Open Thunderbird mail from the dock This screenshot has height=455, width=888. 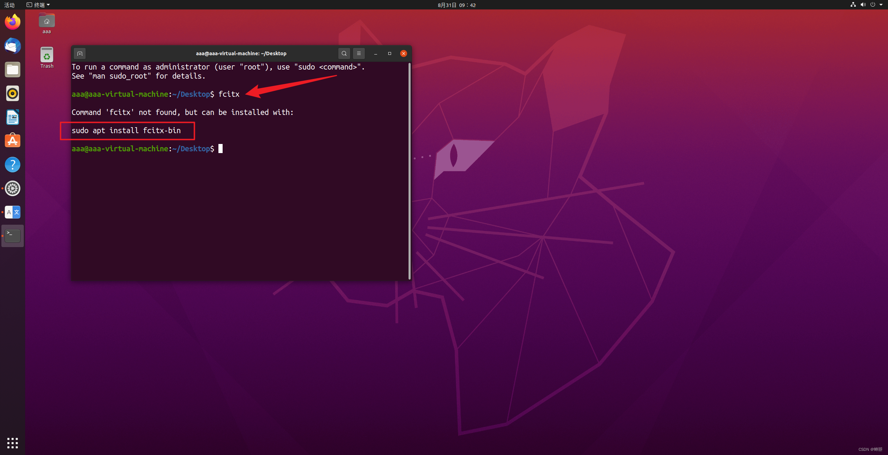click(x=13, y=46)
